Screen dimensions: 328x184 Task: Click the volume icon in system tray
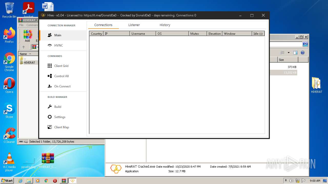(x=291, y=181)
